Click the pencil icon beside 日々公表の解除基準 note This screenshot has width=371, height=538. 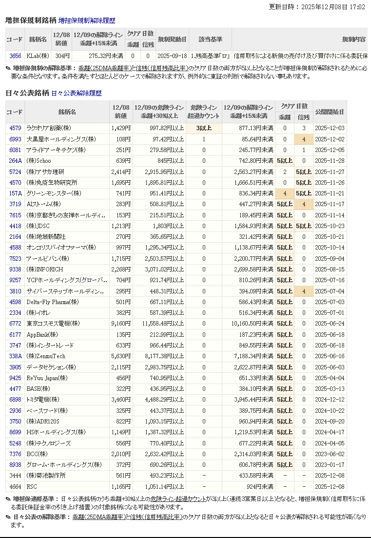[x=8, y=517]
